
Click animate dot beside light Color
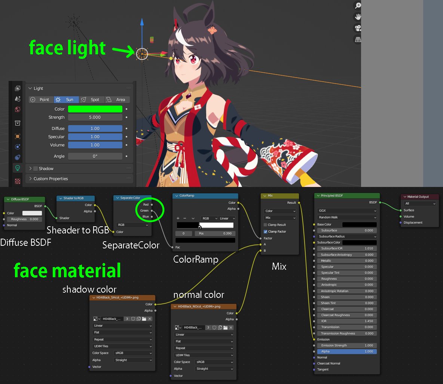pyautogui.click(x=126, y=109)
